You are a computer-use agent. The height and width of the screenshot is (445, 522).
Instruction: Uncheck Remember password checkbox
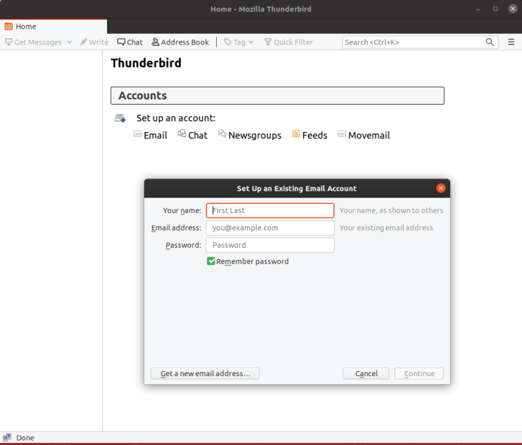211,261
